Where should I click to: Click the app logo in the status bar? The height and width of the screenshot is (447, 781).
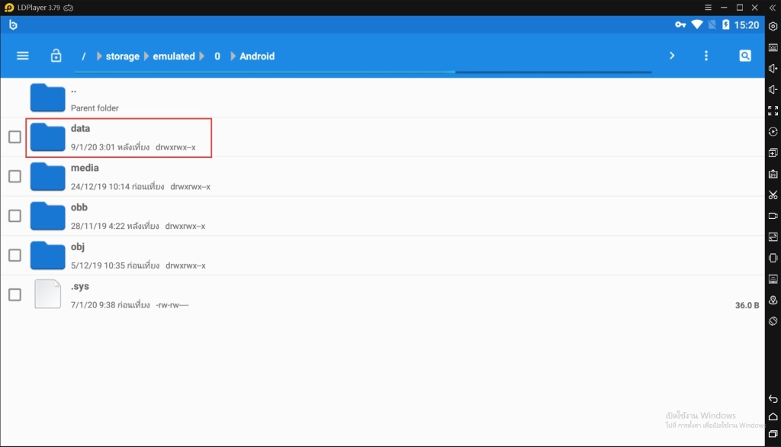click(13, 25)
